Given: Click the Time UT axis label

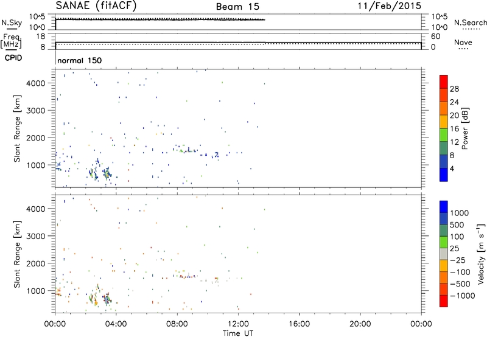Looking at the screenshot, I should click(x=238, y=333).
